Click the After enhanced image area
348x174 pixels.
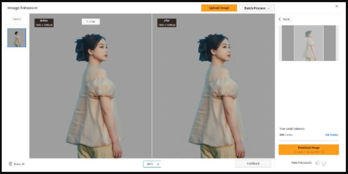213,95
